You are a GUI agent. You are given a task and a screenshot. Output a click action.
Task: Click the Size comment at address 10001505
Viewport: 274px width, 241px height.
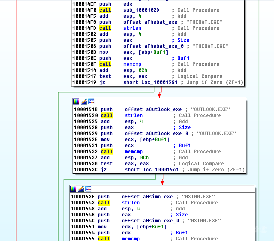[183, 40]
